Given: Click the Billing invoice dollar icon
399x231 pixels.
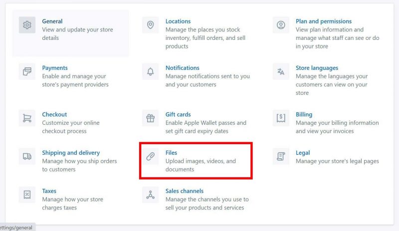Looking at the screenshot, I should click(281, 118).
